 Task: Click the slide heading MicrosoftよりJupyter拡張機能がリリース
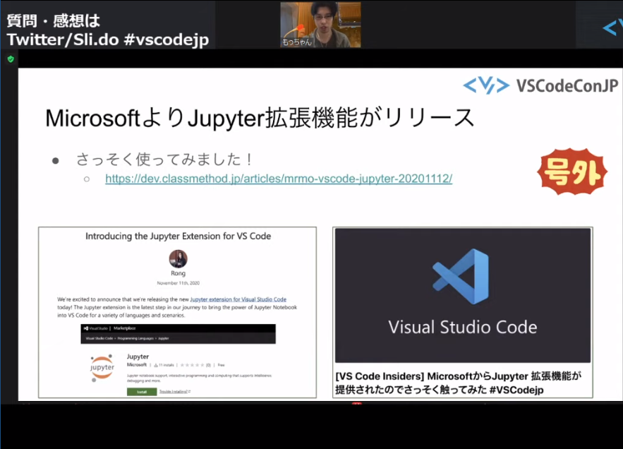(260, 118)
